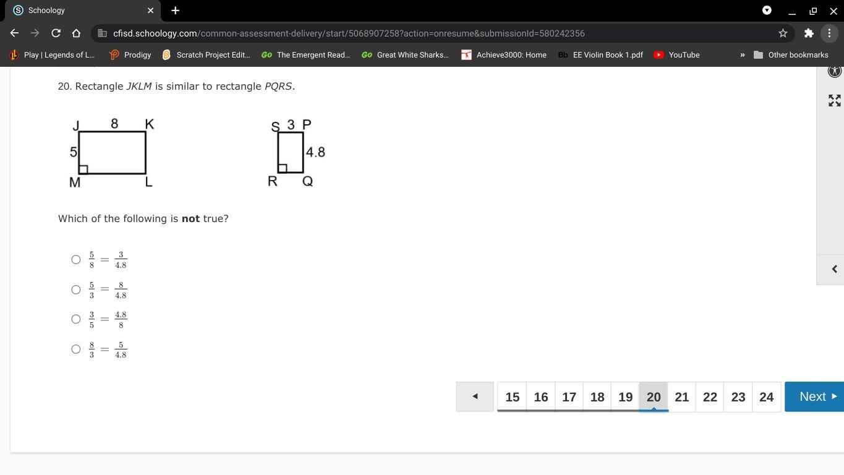This screenshot has height=475, width=844.
Task: Jump to question 24
Action: [x=767, y=396]
